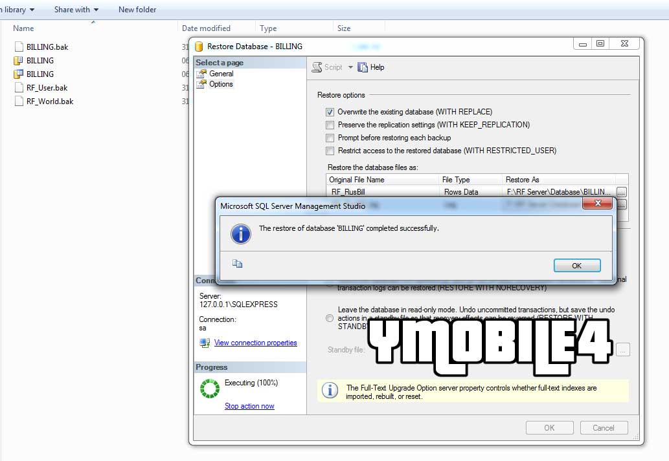
Task: Sort Explorer by Type column
Action: 268,28
